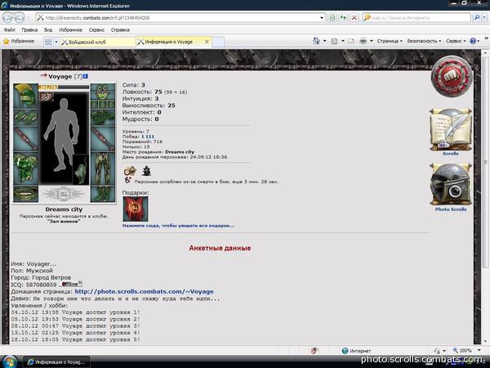Switch to the Бойцовский клуб tab
The image size is (490, 368).
click(97, 42)
